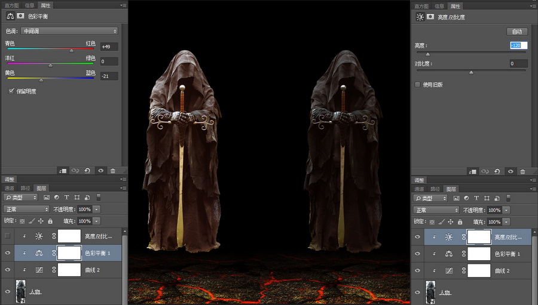Click view previous state icon in right panel

tap(485, 171)
